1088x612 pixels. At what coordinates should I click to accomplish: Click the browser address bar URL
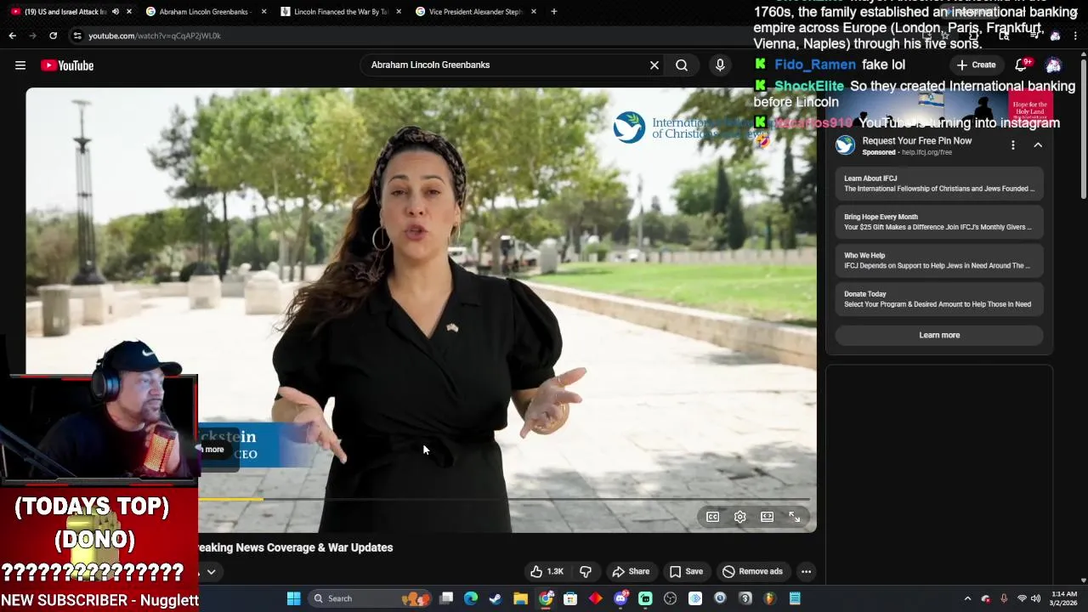155,36
